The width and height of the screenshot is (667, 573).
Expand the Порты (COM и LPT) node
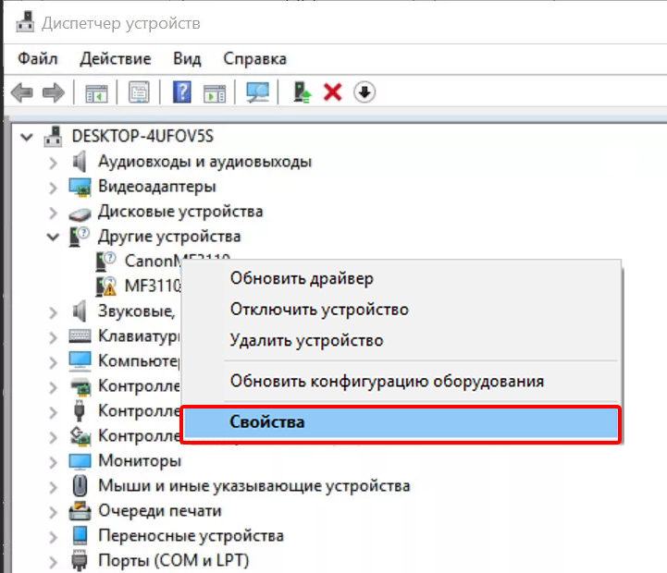[x=54, y=560]
